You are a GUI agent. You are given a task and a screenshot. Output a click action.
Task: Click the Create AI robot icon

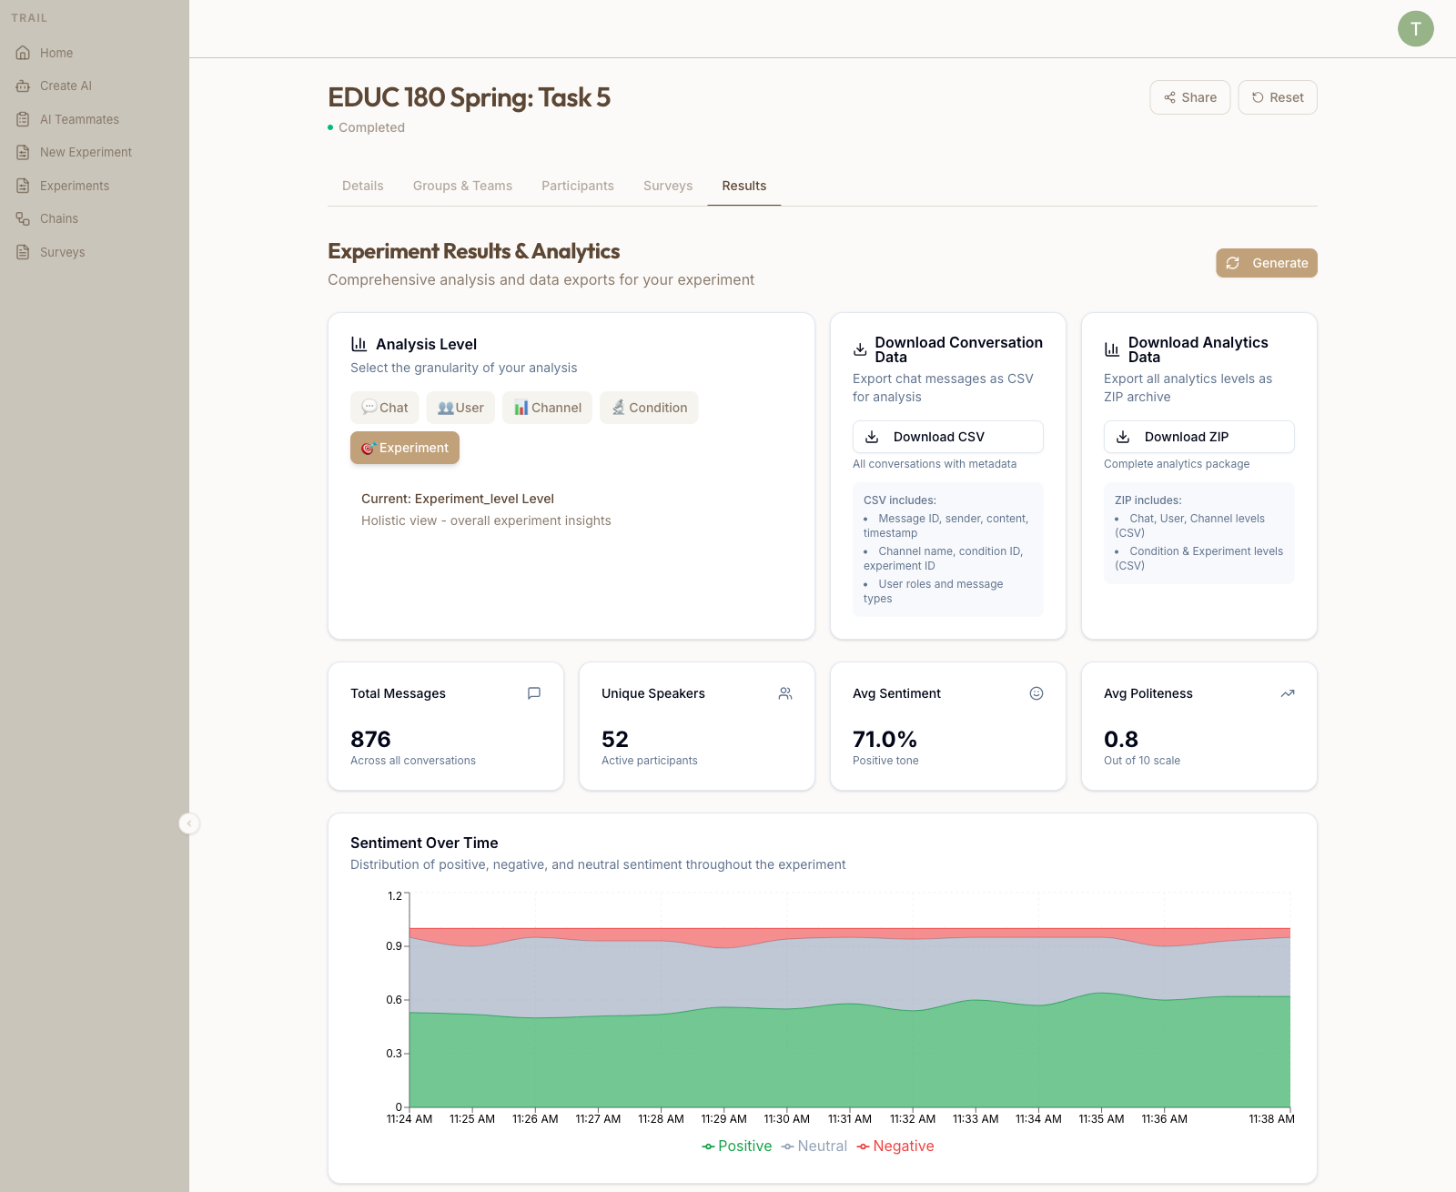[23, 86]
